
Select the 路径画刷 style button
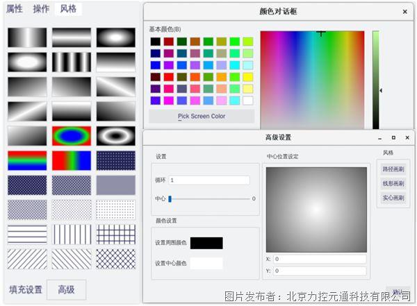(x=393, y=169)
